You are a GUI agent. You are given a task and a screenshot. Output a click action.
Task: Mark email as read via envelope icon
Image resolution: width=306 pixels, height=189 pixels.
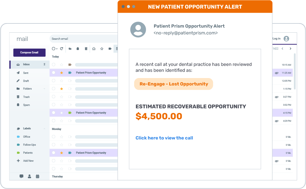[93, 48]
